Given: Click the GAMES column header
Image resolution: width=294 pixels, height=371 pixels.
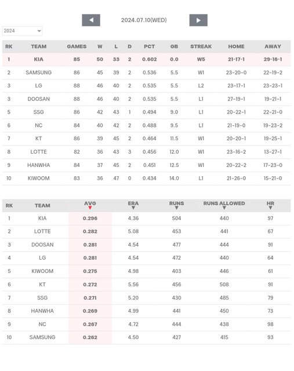Looking at the screenshot, I should (77, 46).
